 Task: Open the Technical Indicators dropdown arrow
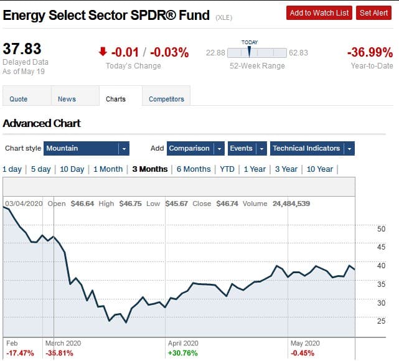(x=349, y=149)
